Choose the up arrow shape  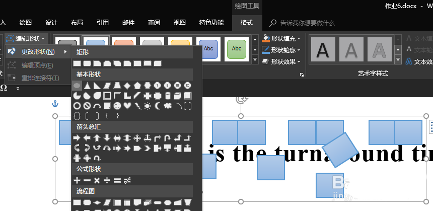point(97,138)
